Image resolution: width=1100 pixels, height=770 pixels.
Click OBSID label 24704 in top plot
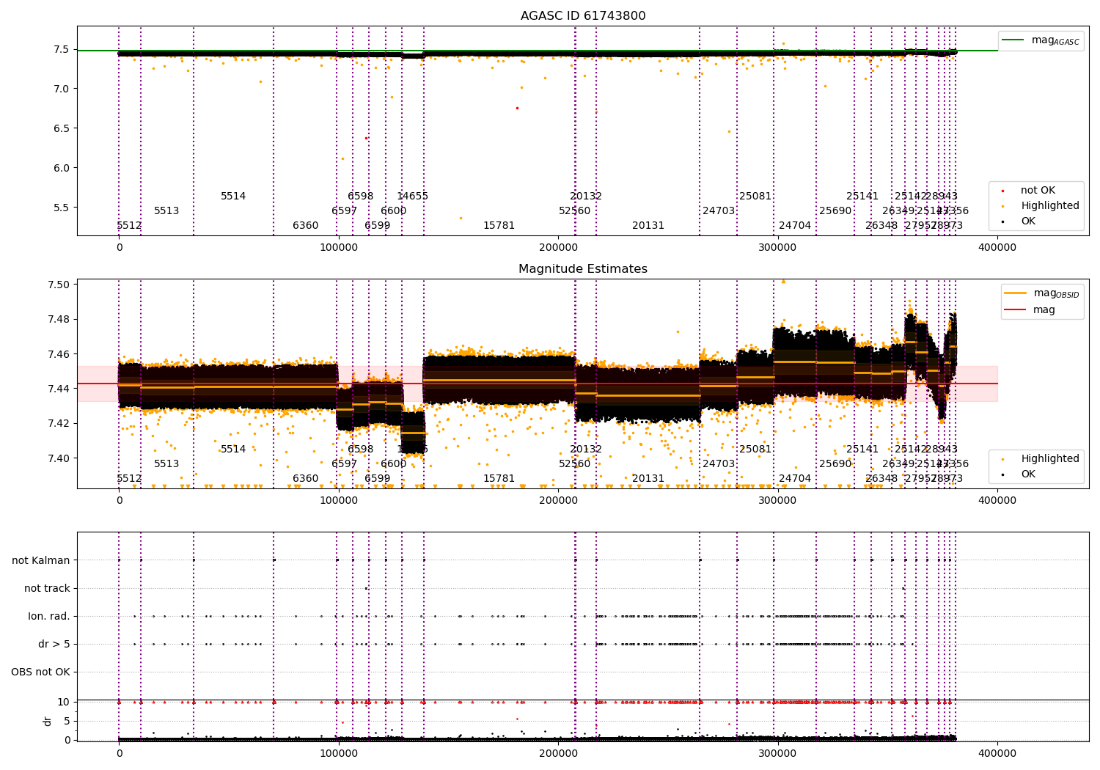pyautogui.click(x=795, y=225)
